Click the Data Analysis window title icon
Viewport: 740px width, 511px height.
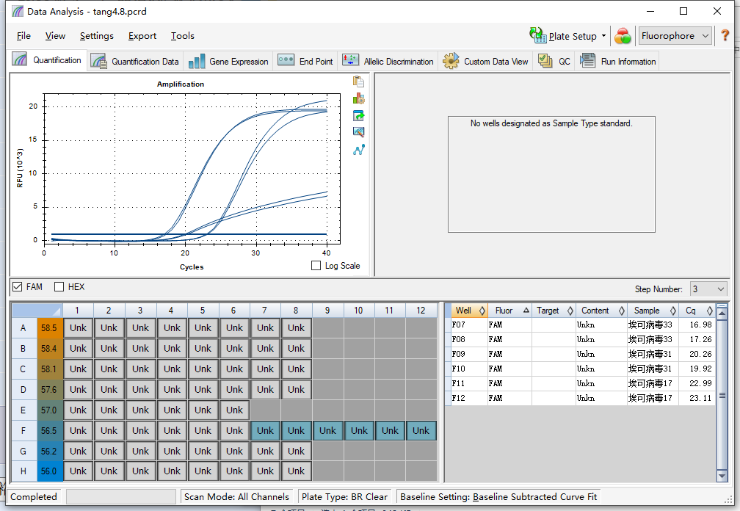18,11
